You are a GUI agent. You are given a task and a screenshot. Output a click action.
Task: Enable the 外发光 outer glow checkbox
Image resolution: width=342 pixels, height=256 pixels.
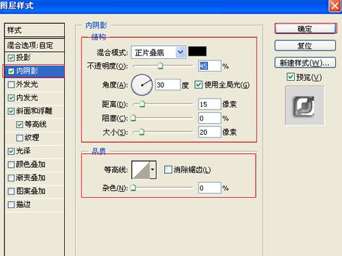(11, 85)
